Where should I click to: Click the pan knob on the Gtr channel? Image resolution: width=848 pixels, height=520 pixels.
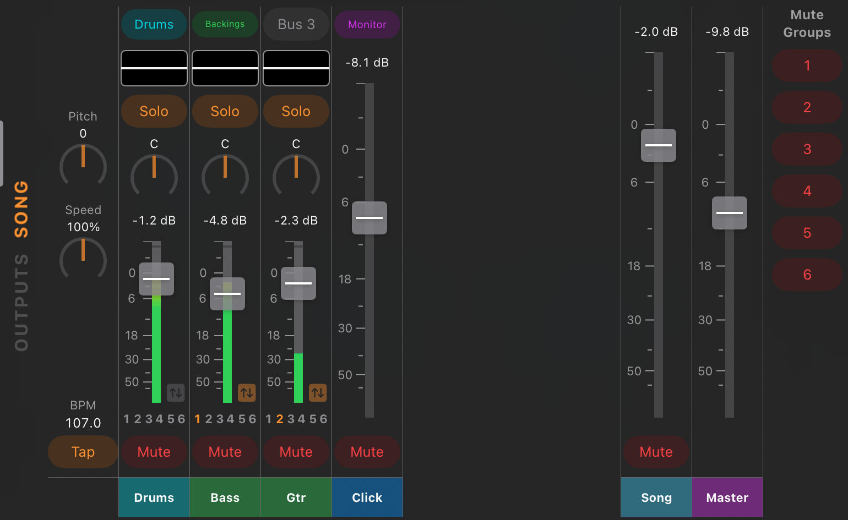(x=296, y=177)
